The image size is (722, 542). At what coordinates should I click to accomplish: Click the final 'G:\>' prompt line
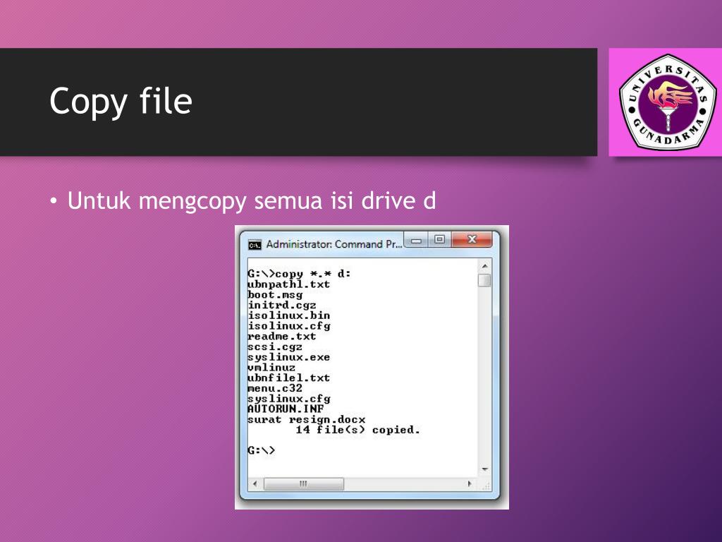261,450
